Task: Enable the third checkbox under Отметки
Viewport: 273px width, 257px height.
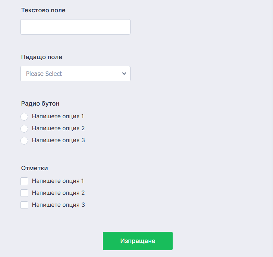Action: (24, 205)
